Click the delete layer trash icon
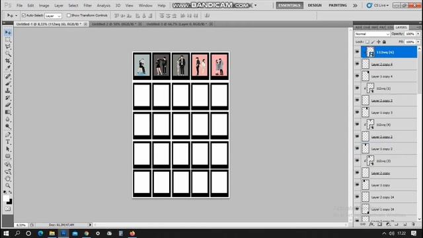This screenshot has height=238, width=423. [x=413, y=224]
